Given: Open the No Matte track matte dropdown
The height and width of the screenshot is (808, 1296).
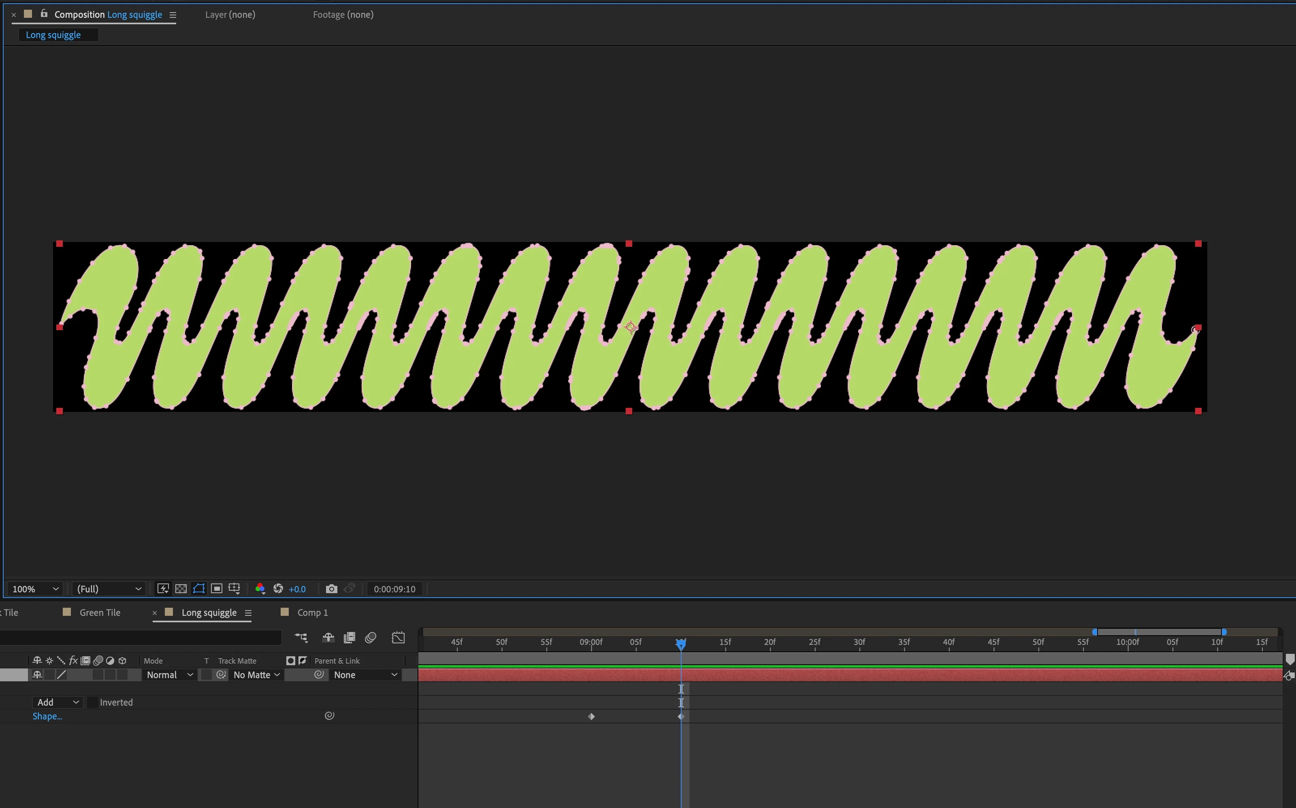Looking at the screenshot, I should (256, 675).
